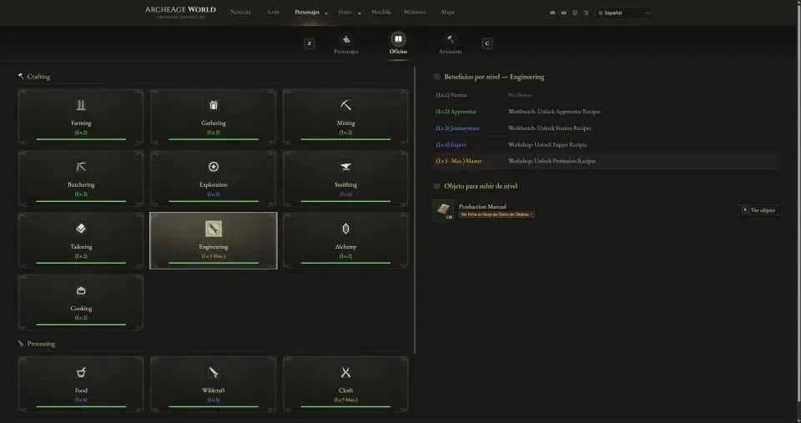The image size is (801, 423).
Task: Select the (Lv.2) Apprentice row
Action: point(606,111)
